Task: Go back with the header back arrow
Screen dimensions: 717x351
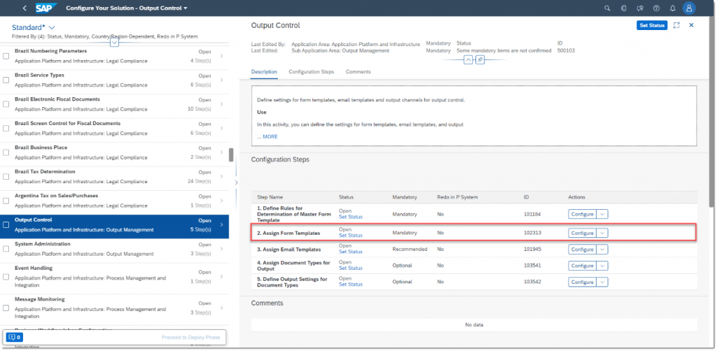Action: tap(25, 8)
